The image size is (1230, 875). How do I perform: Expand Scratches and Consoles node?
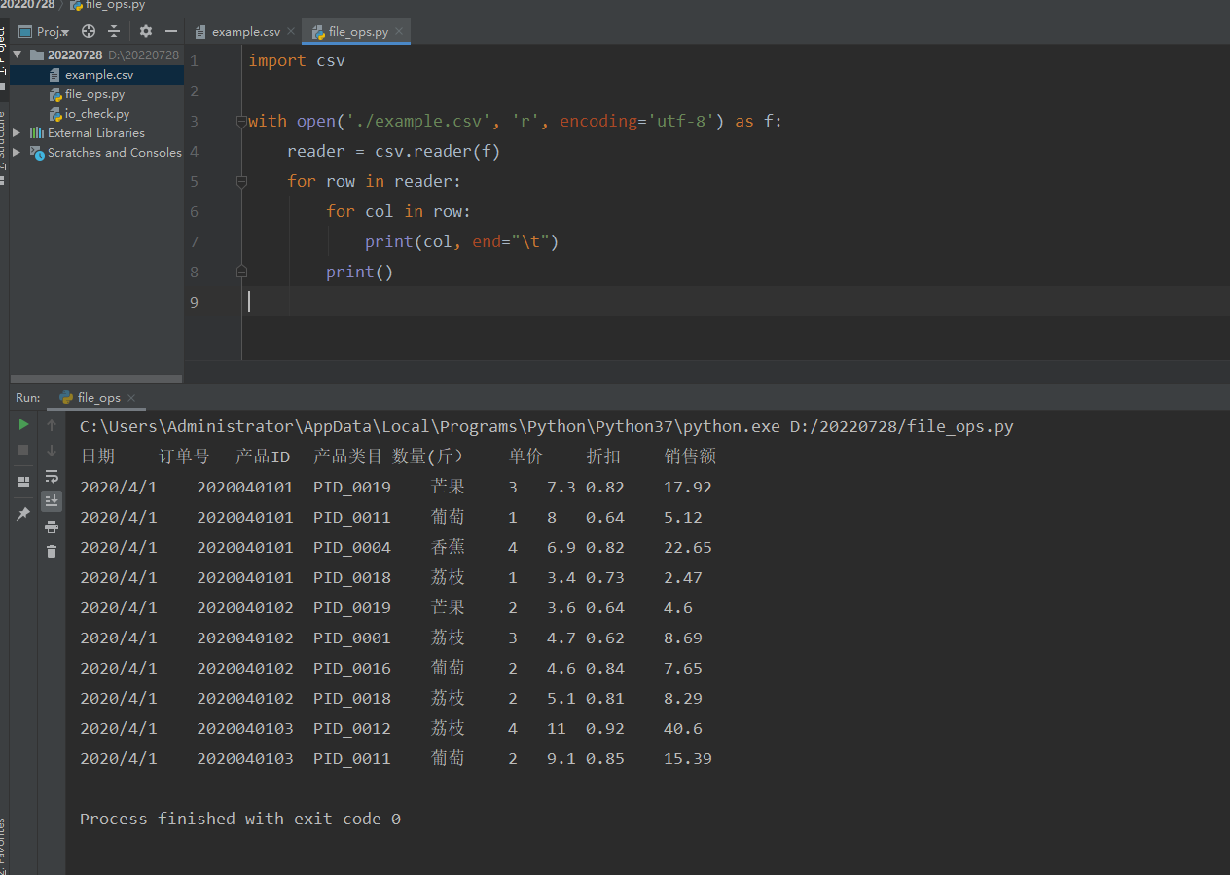(18, 153)
